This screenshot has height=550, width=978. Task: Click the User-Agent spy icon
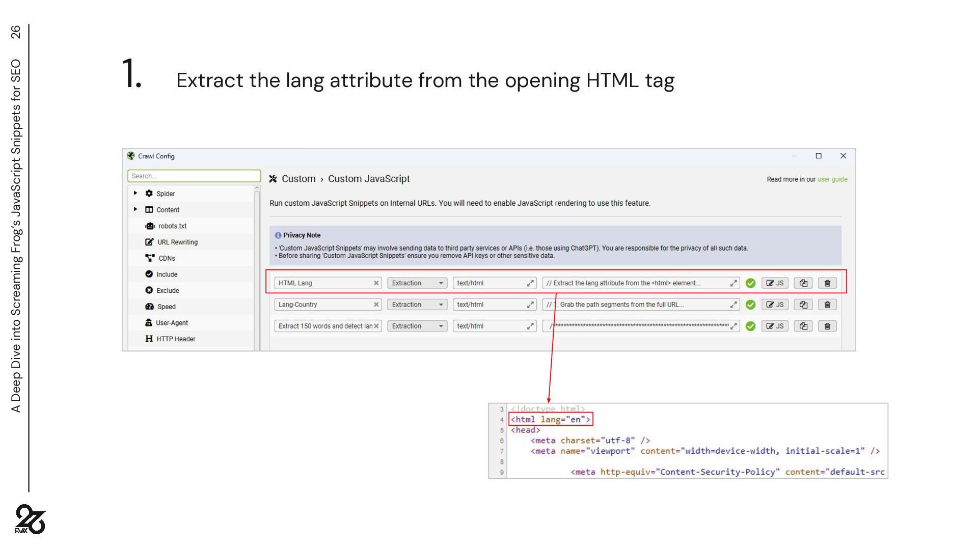(148, 322)
